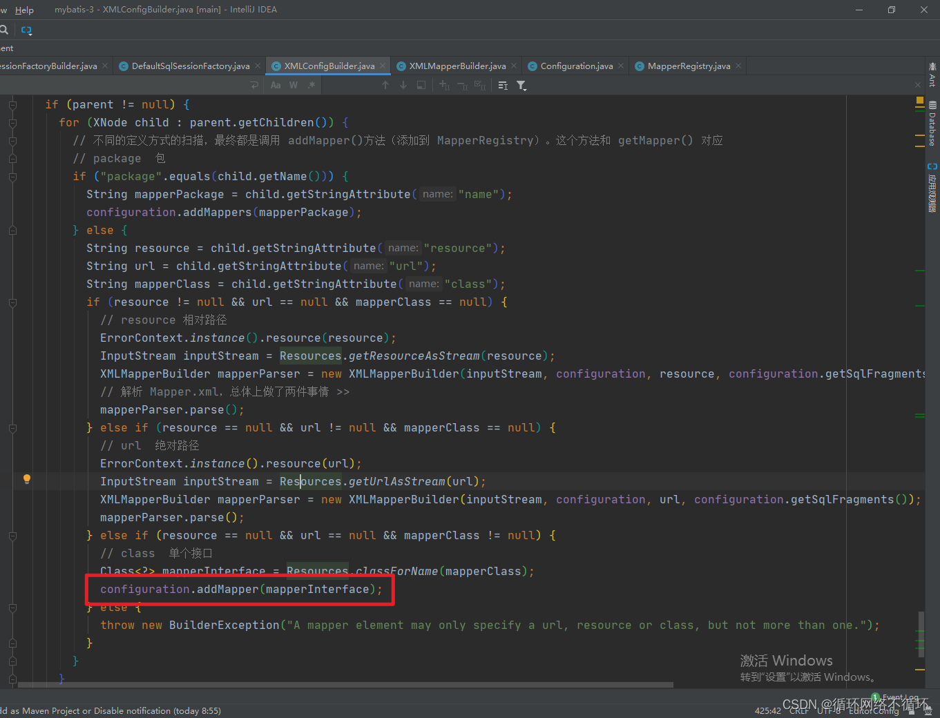The height and width of the screenshot is (718, 940).
Task: Open the find filter funnel dropdown
Action: click(521, 85)
